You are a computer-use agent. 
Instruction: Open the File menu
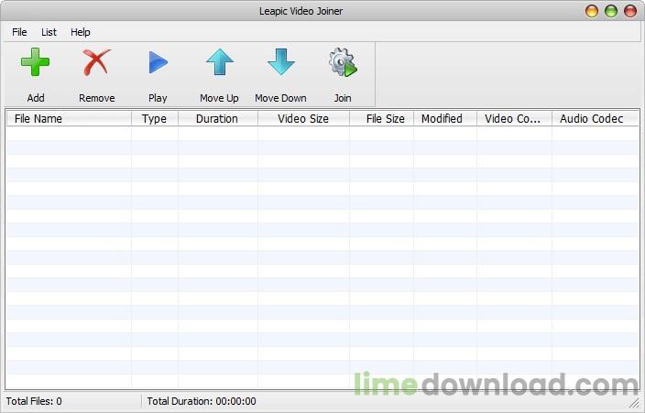pos(19,32)
